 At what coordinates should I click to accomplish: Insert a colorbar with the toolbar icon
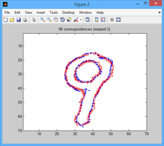tap(97, 20)
